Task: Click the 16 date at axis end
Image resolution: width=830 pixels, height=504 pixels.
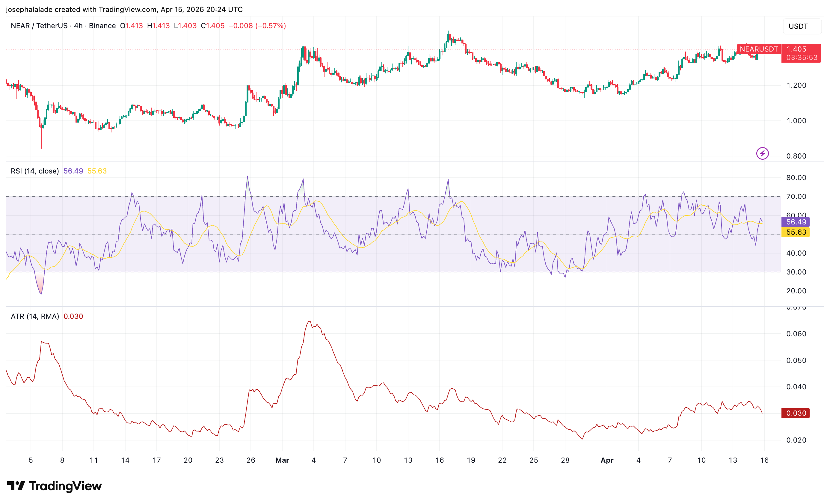Action: (x=764, y=460)
